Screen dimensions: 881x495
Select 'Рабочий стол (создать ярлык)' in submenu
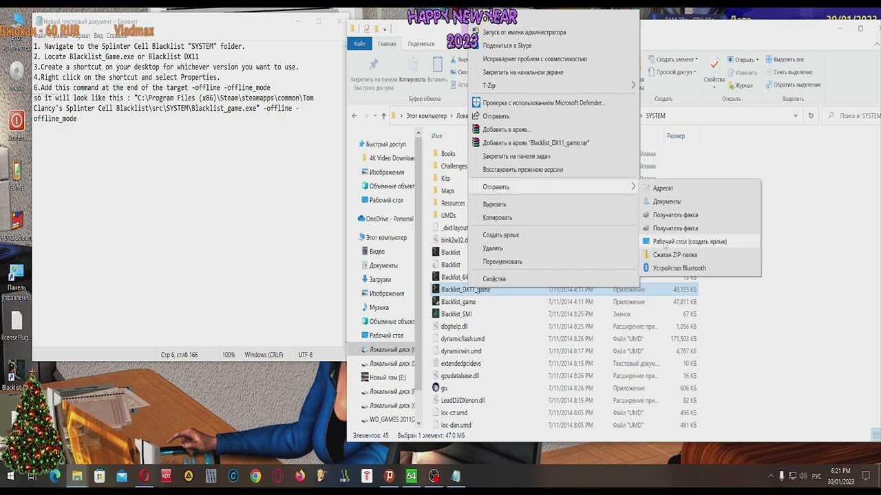pos(690,241)
